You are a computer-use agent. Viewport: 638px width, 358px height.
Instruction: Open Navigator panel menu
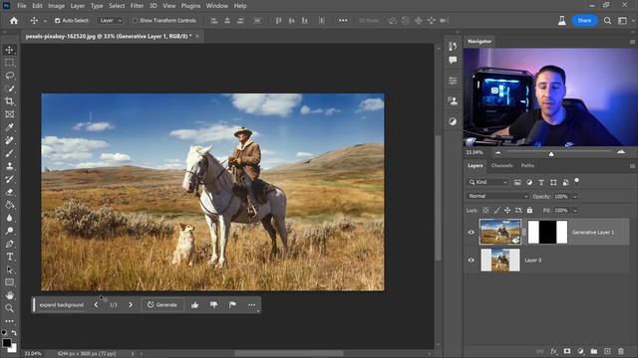click(x=632, y=42)
